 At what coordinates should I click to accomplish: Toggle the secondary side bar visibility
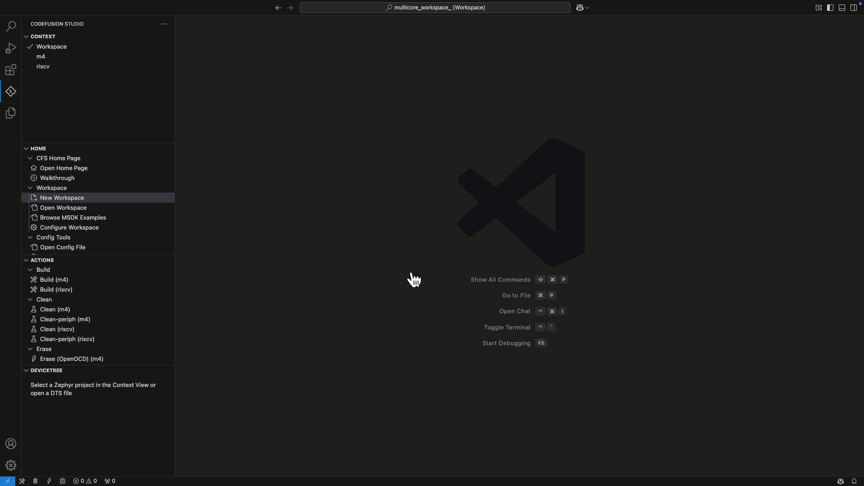point(854,8)
